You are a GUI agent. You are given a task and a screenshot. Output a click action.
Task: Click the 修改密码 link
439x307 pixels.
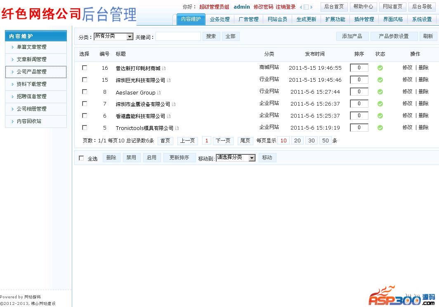click(x=263, y=7)
